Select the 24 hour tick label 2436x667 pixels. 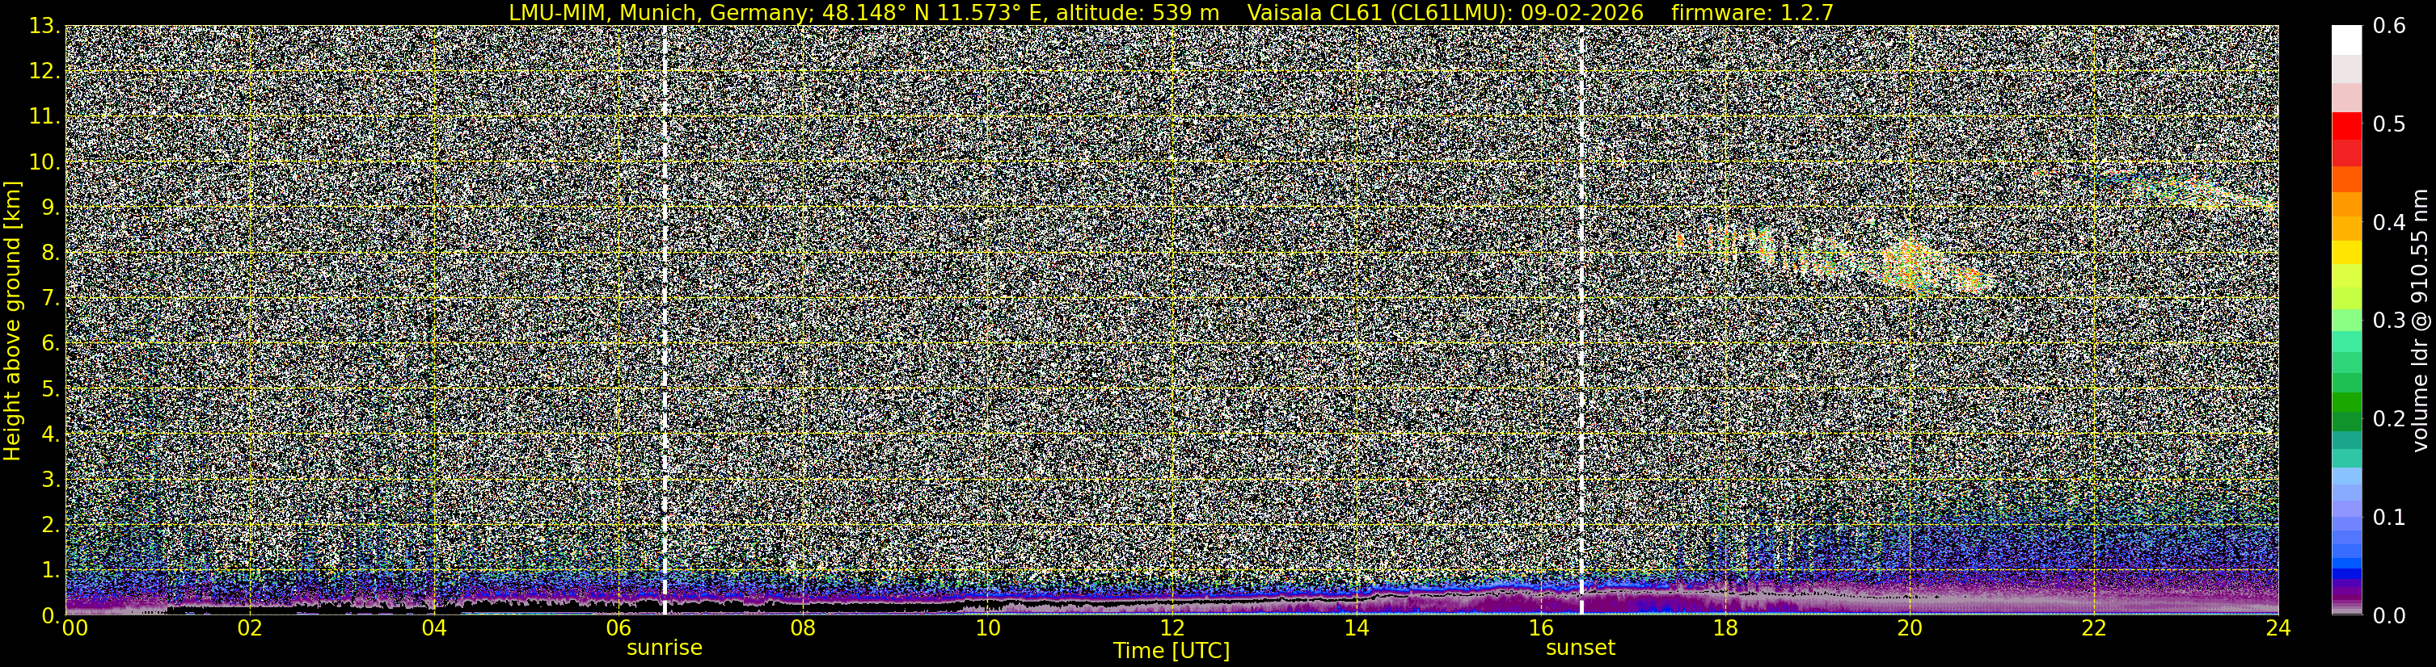click(2278, 628)
